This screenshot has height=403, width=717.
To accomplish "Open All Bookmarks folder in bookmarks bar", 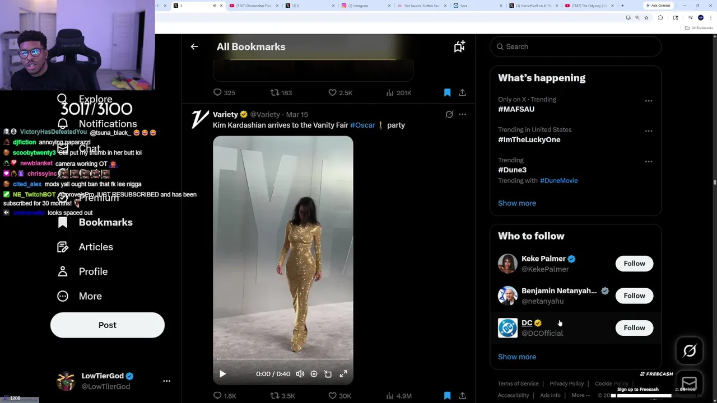I will tap(699, 28).
